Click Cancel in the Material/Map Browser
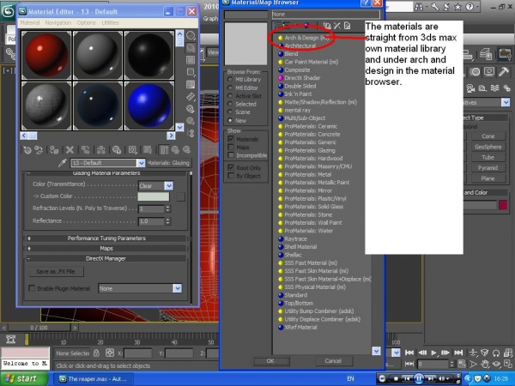This screenshot has height=386, width=515. tap(333, 361)
